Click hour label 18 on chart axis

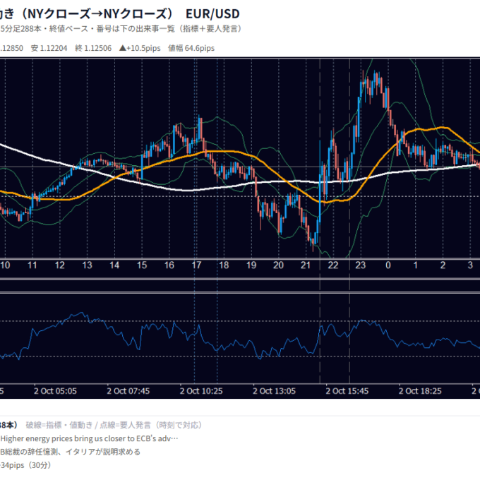[224, 265]
